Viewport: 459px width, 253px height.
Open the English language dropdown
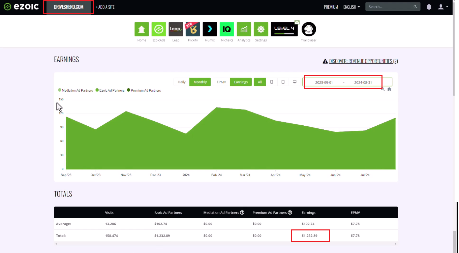351,7
